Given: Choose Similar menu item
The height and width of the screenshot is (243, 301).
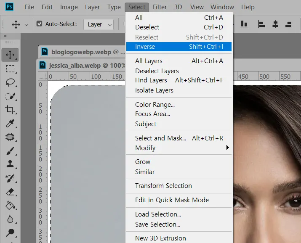Looking at the screenshot, I should tap(179, 172).
